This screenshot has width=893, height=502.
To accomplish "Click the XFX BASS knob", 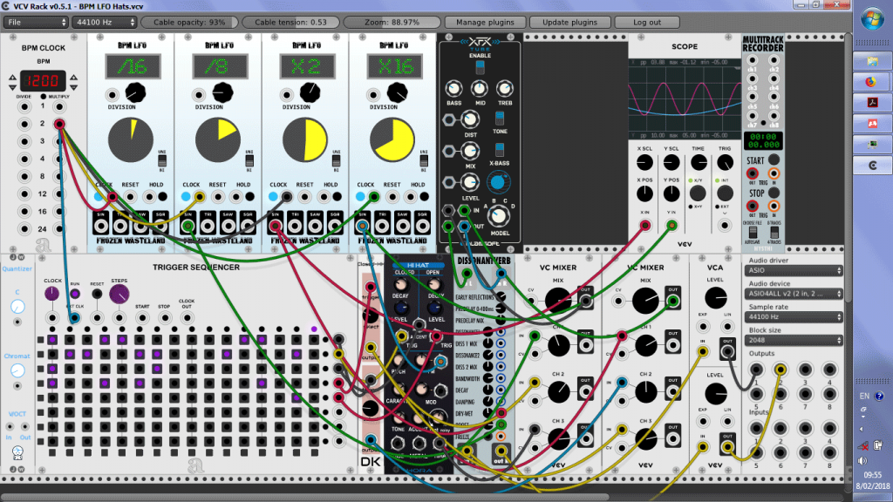I will tap(453, 89).
